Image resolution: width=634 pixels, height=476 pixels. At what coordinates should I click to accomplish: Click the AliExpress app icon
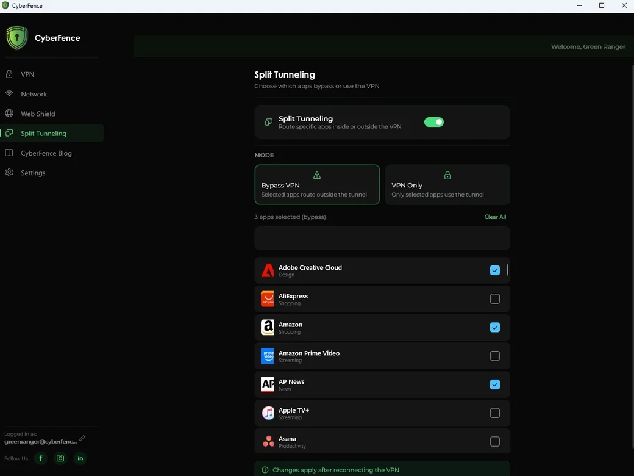click(267, 298)
